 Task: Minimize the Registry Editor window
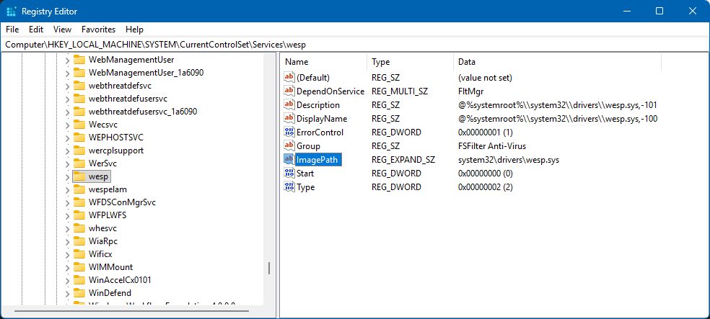click(x=627, y=11)
